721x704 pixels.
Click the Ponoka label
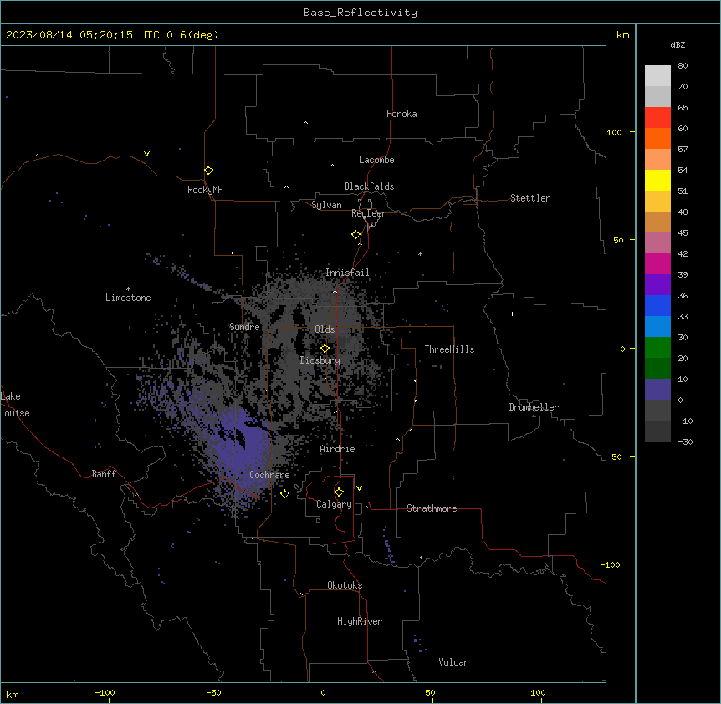pos(401,114)
